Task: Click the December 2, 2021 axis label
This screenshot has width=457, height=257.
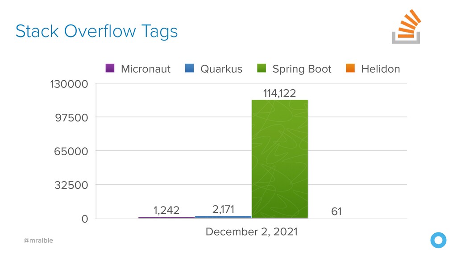Action: click(252, 232)
